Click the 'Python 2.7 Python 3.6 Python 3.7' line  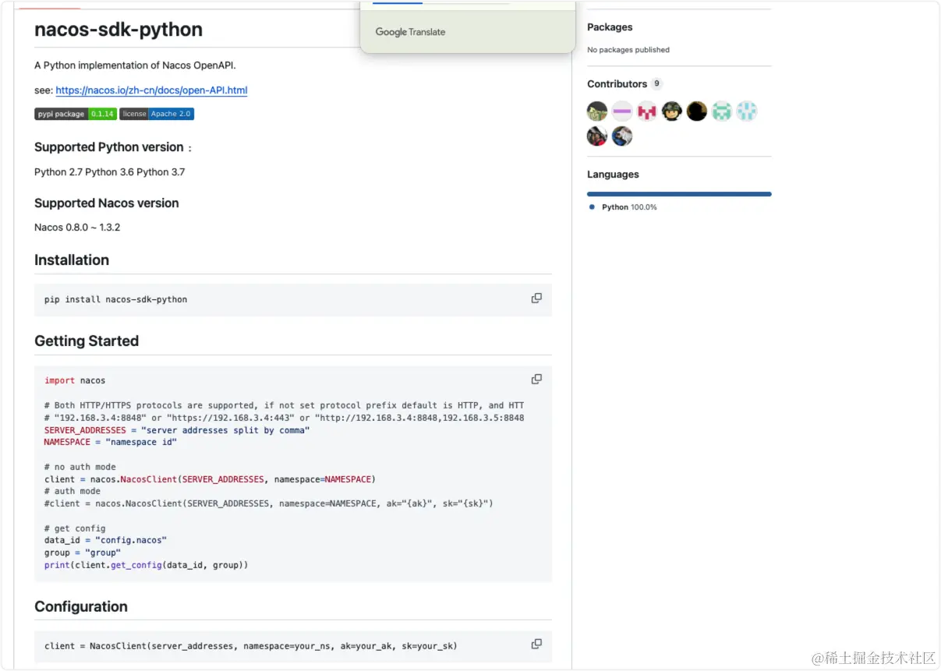[x=110, y=172]
